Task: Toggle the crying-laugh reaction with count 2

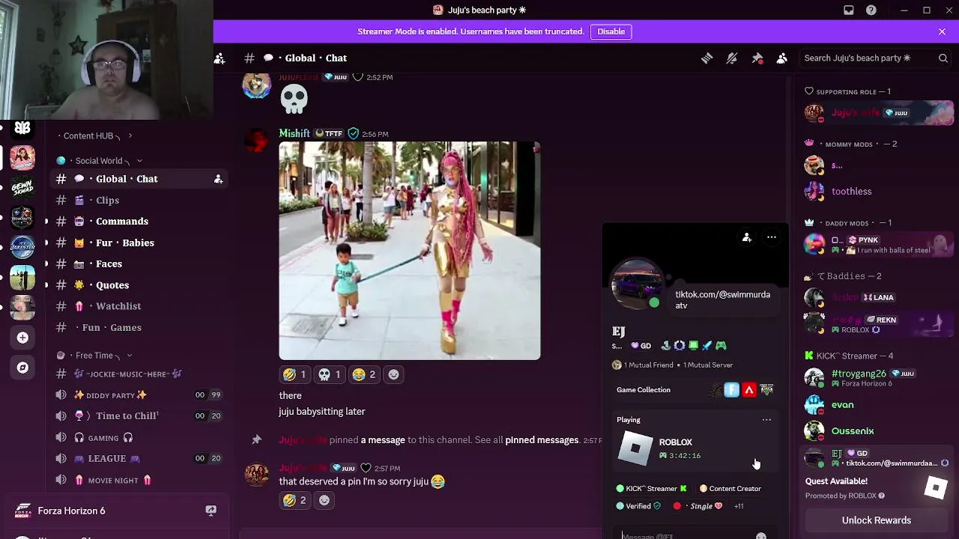Action: click(x=365, y=374)
